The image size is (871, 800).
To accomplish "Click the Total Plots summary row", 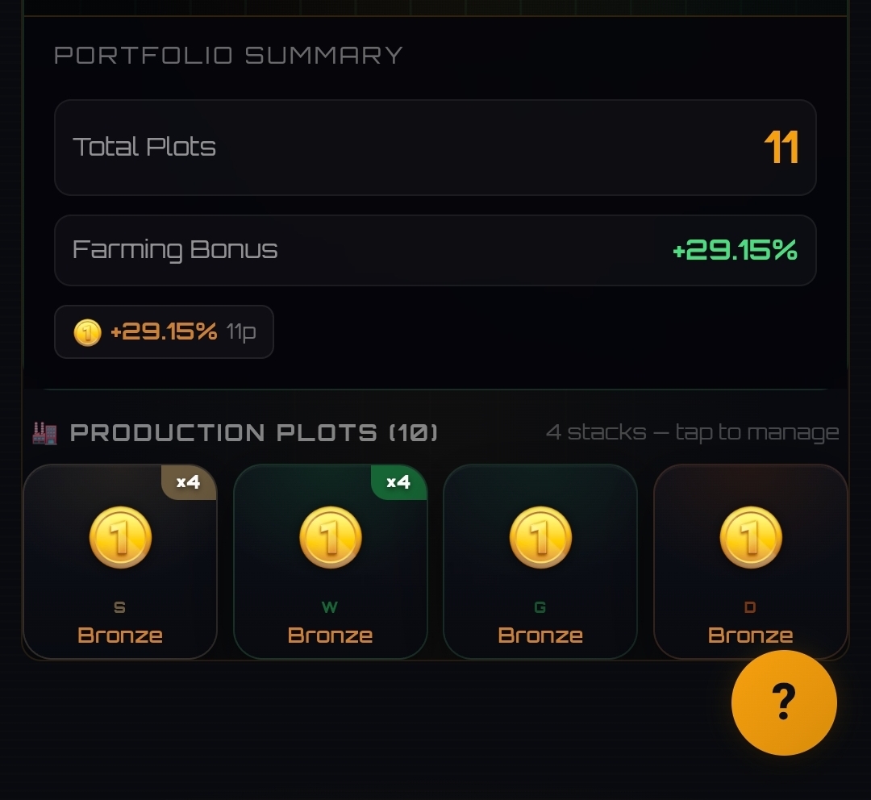I will (435, 148).
